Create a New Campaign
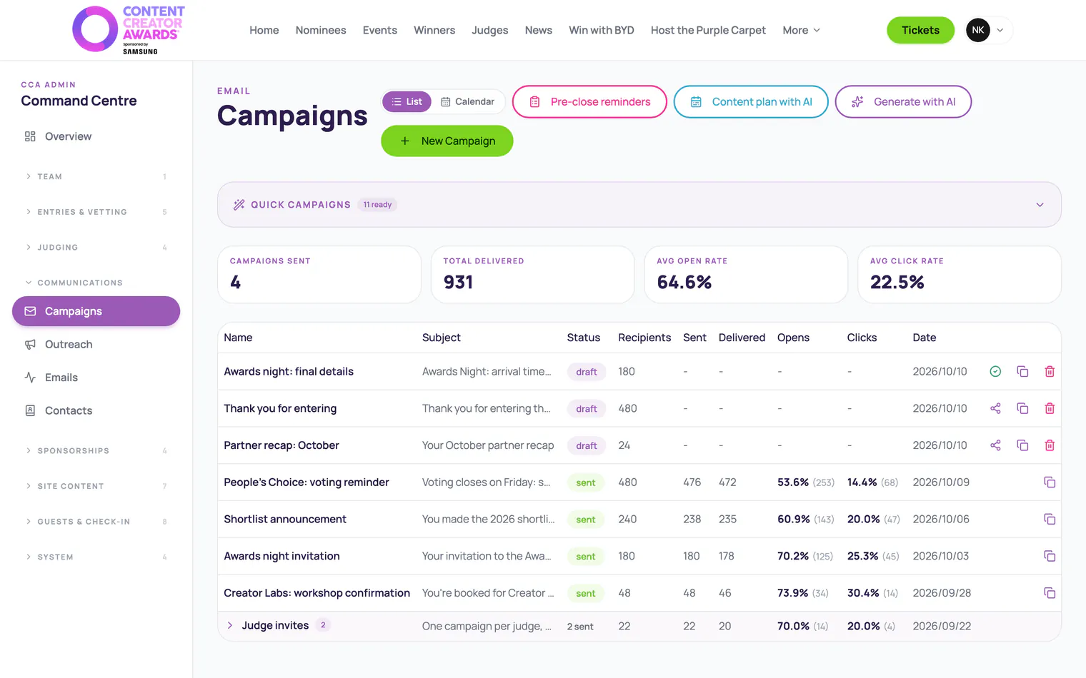1086x678 pixels. pyautogui.click(x=447, y=141)
